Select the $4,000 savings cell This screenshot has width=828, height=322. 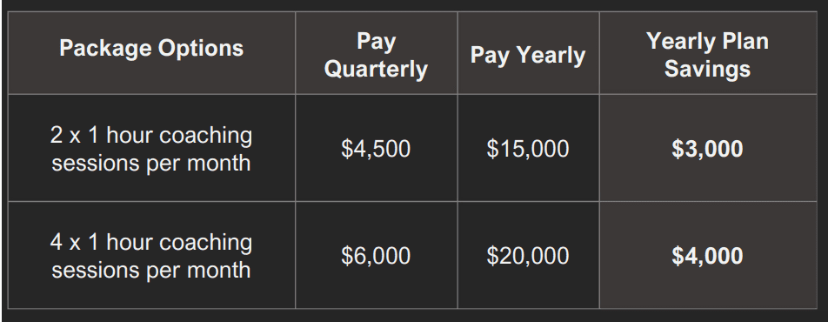pos(708,255)
